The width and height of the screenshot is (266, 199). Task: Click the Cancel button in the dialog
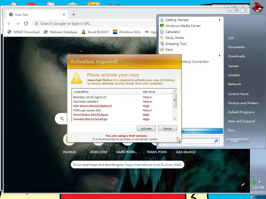[168, 129]
